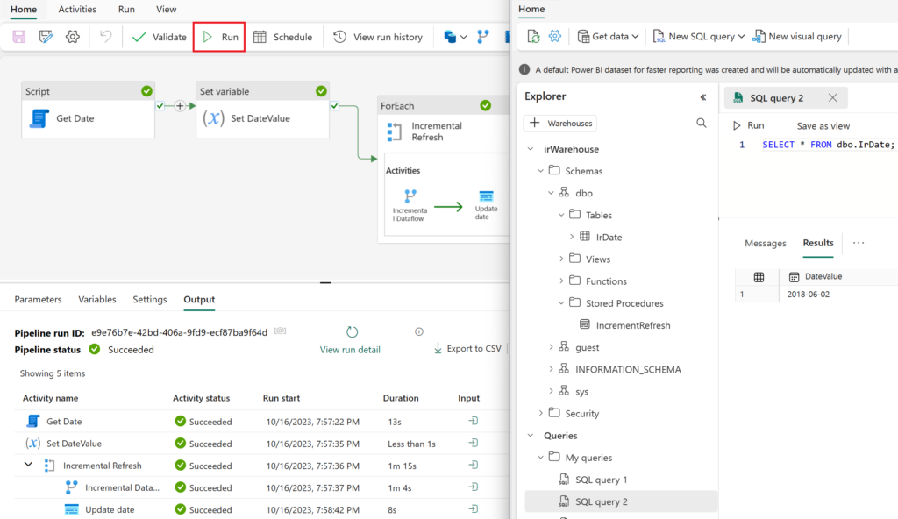This screenshot has width=898, height=519.
Task: Copy the pipeline run ID
Action: (281, 331)
